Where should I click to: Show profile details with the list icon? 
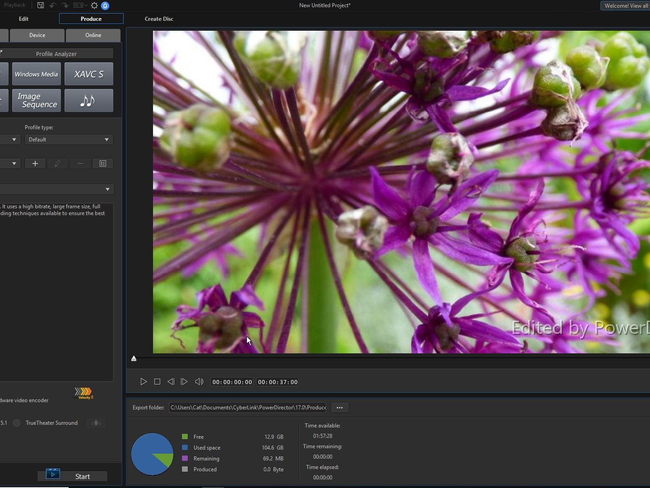click(x=103, y=164)
